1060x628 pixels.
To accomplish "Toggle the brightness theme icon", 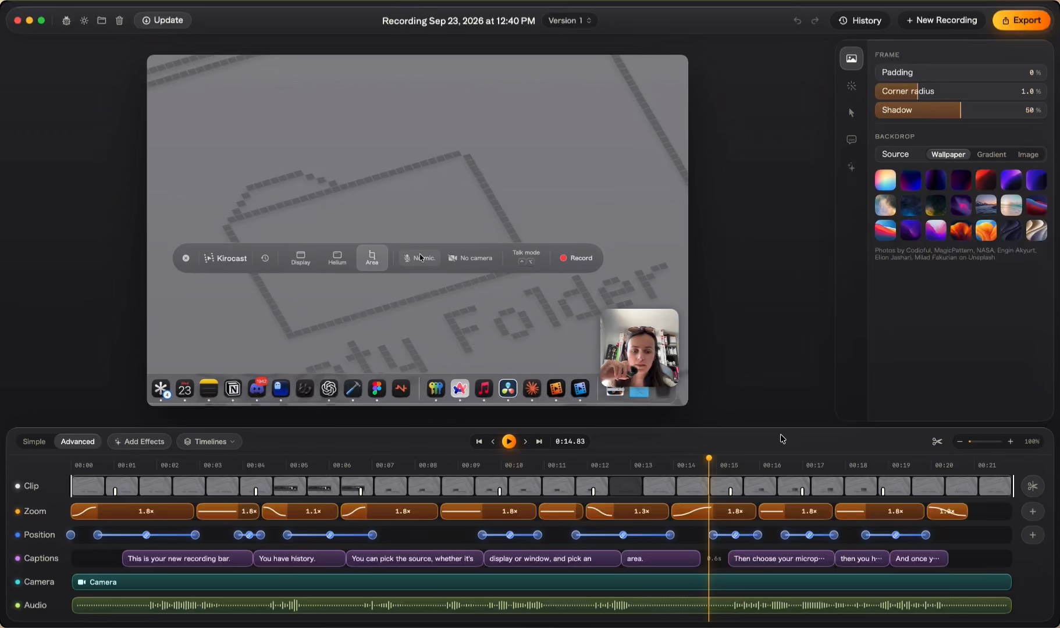I will (84, 20).
